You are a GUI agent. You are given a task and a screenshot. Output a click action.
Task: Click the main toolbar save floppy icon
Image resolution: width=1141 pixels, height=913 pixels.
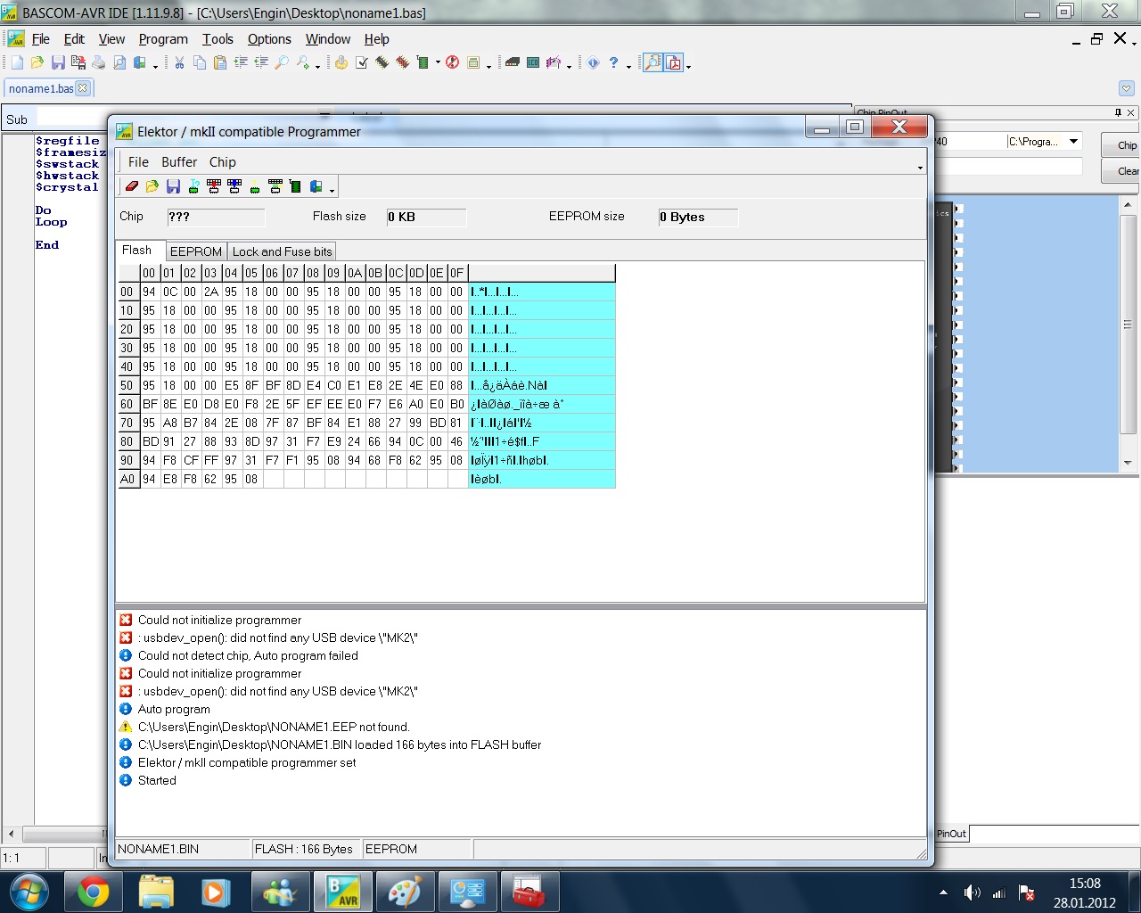pyautogui.click(x=58, y=62)
